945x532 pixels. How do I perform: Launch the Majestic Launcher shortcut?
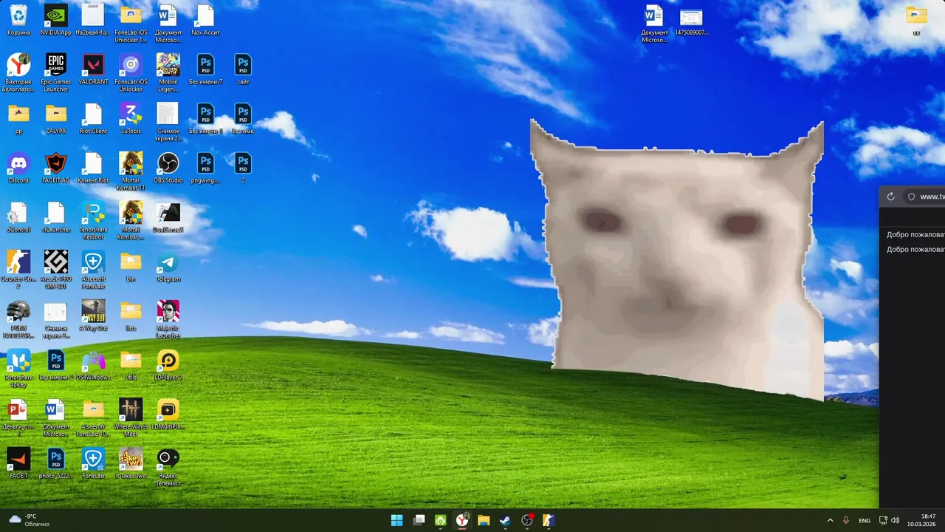[168, 319]
